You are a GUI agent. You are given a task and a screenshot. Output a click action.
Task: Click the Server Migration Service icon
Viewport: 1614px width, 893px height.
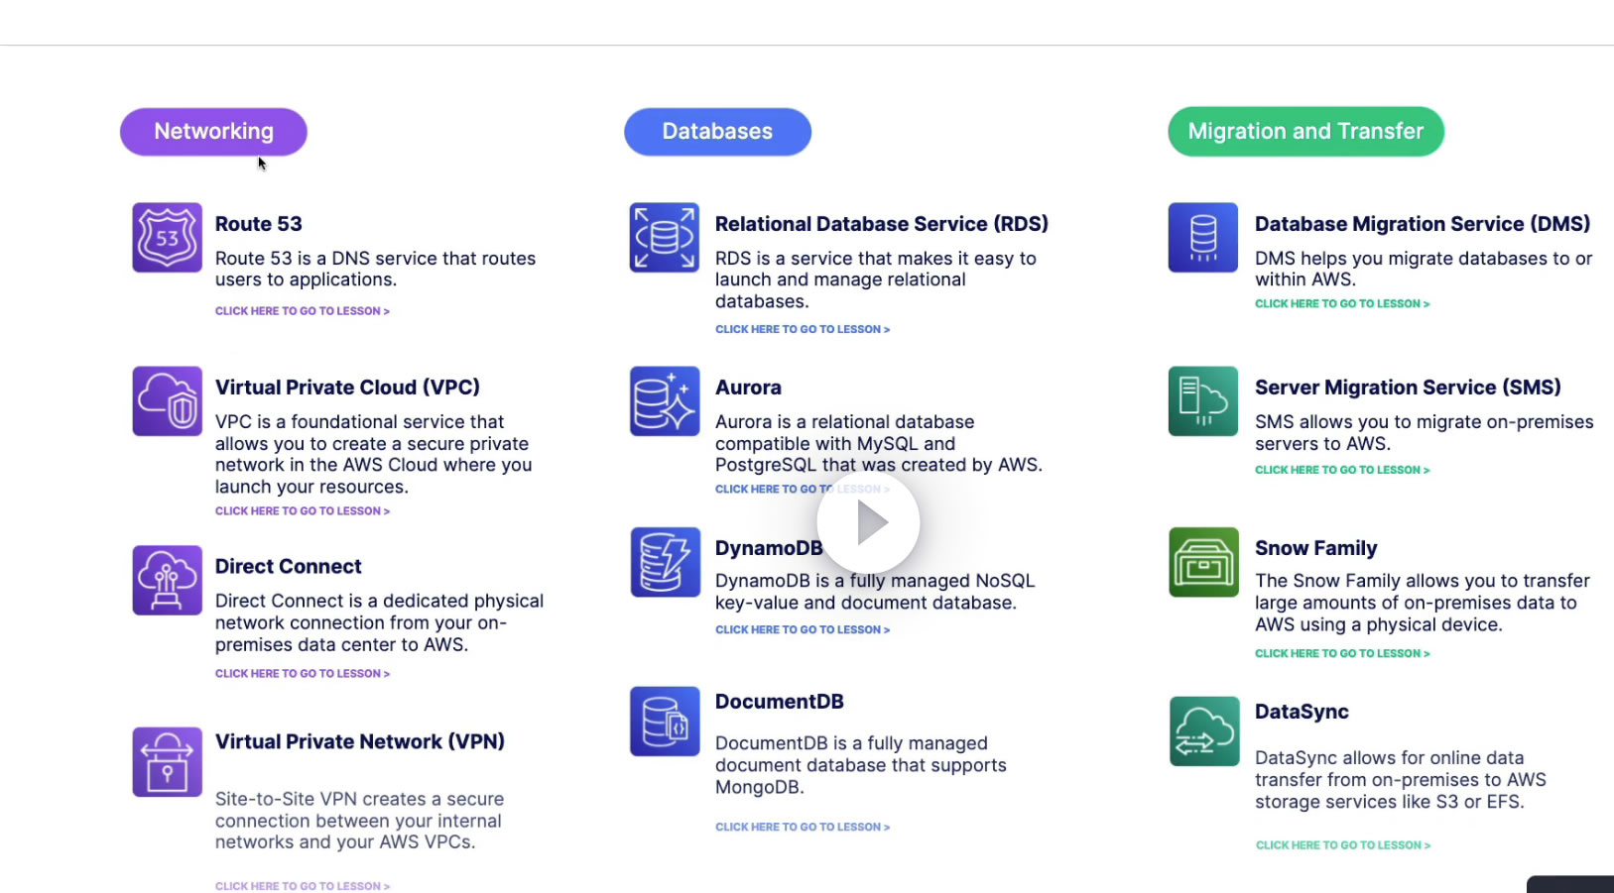pos(1202,401)
